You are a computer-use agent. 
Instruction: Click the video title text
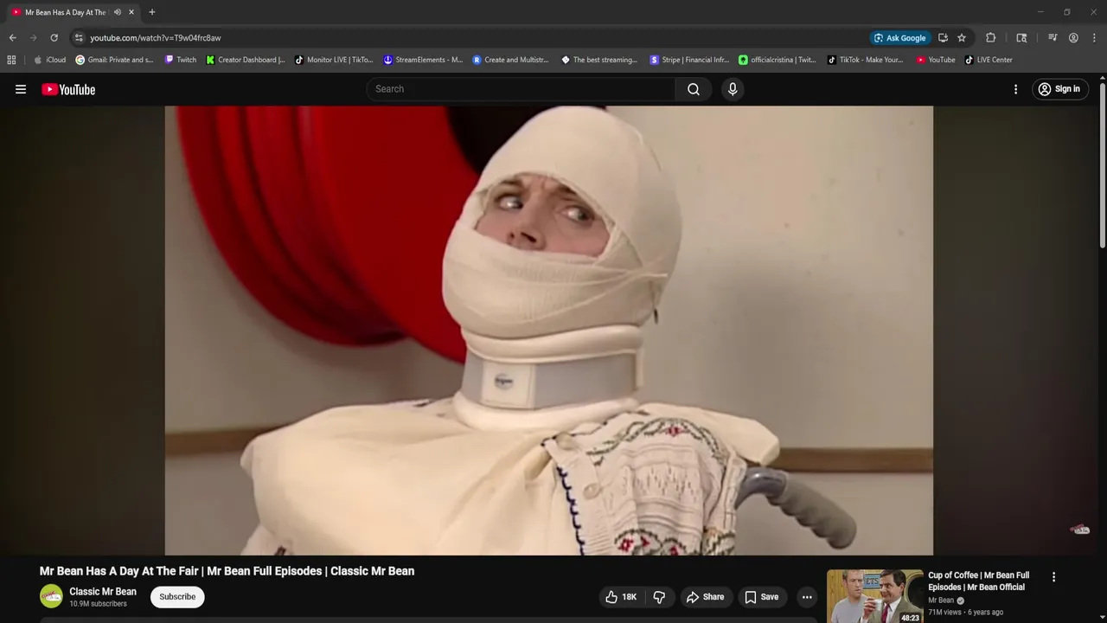click(x=227, y=571)
